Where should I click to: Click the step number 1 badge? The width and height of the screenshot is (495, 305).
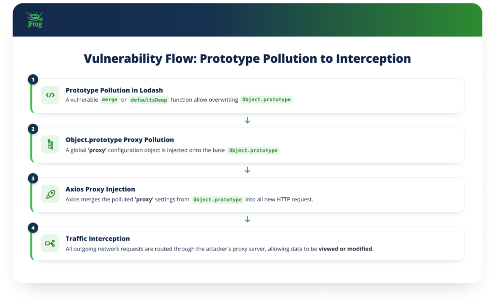[x=33, y=80]
